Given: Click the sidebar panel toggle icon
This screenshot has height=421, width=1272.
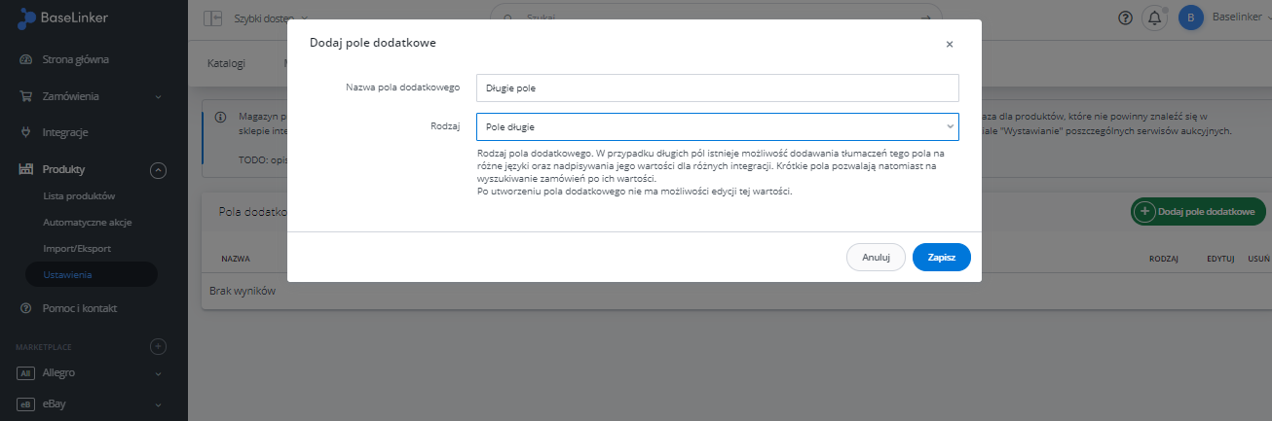Looking at the screenshot, I should point(212,18).
